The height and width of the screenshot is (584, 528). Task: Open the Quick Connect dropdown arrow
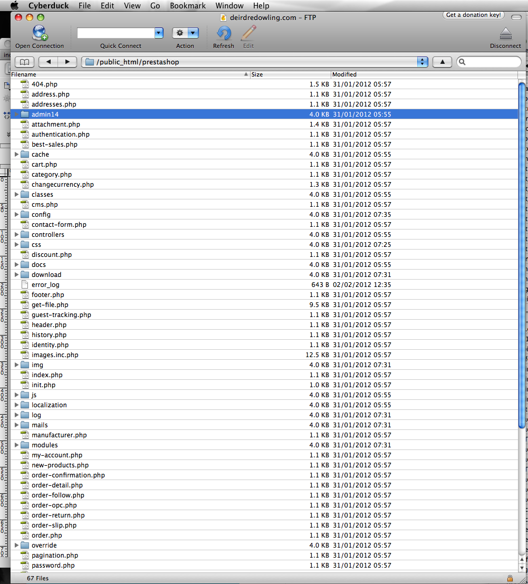[159, 33]
